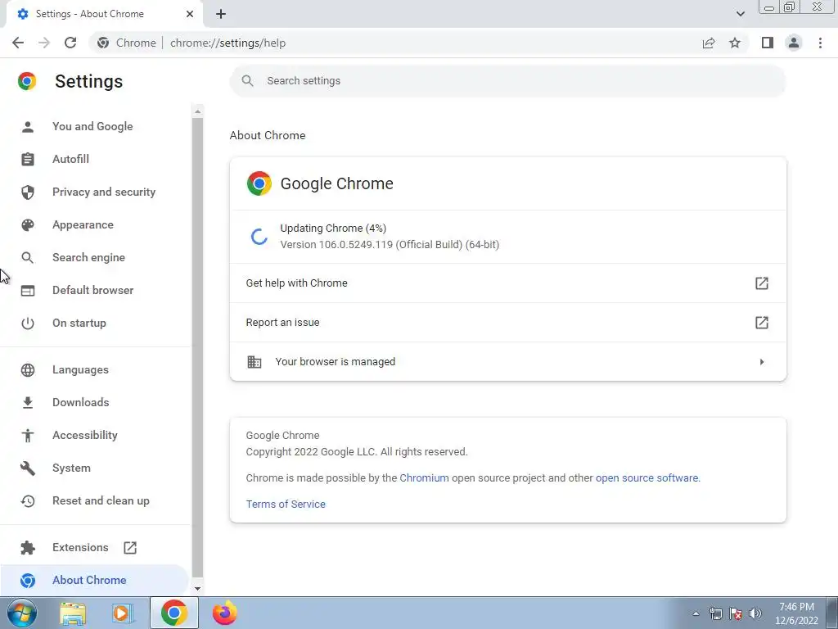Select System settings section

coord(71,468)
